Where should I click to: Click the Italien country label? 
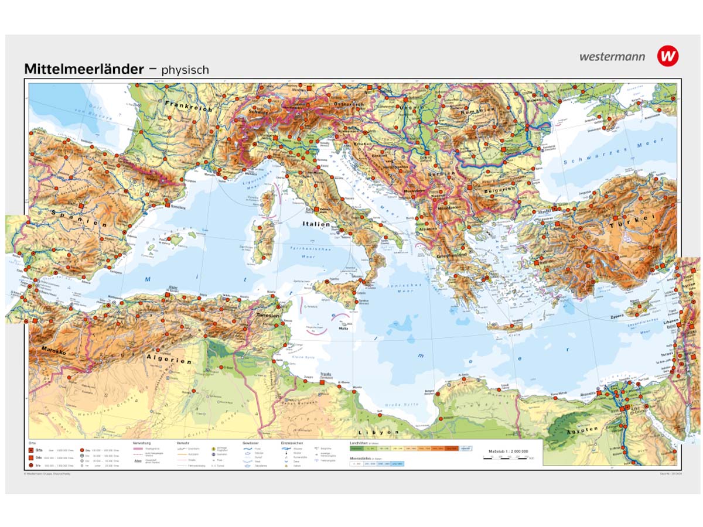[x=317, y=224]
